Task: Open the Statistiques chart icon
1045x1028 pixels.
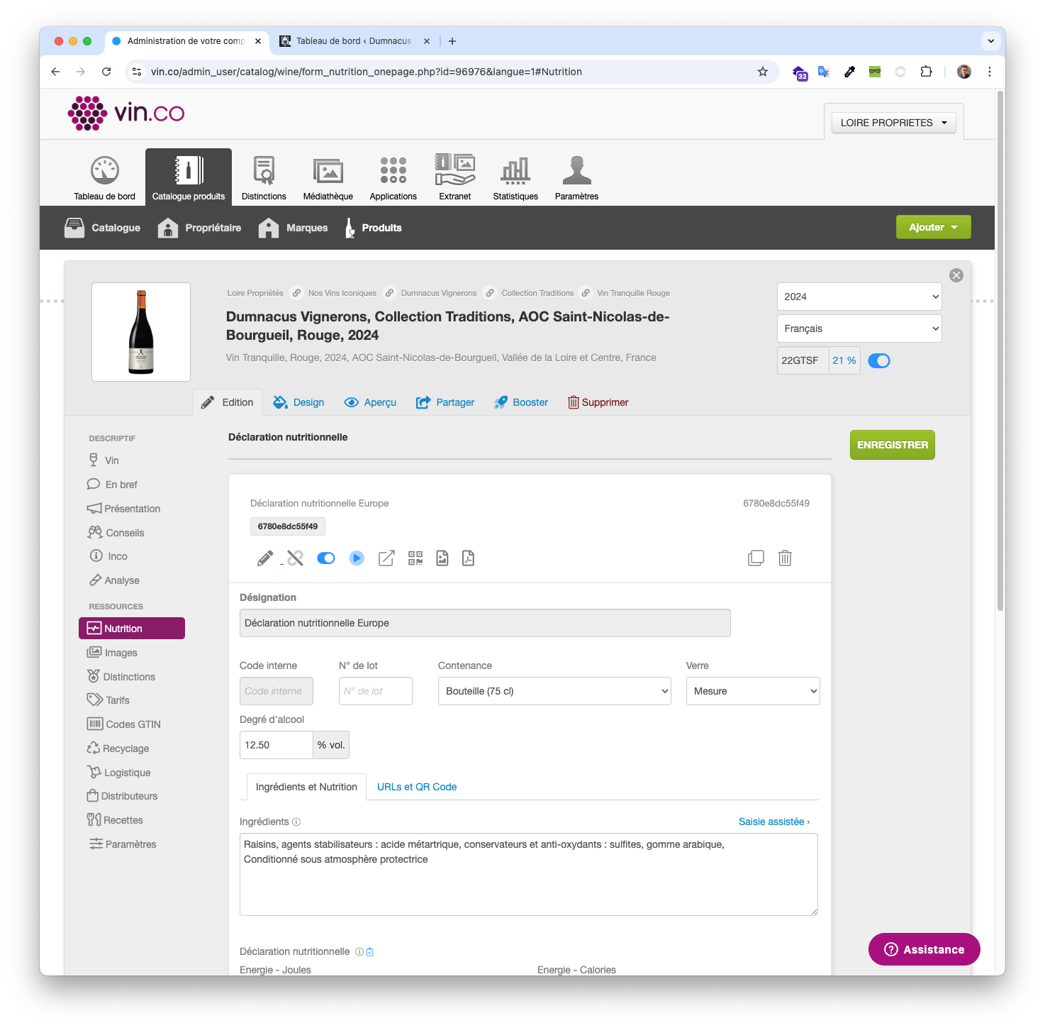Action: [515, 170]
